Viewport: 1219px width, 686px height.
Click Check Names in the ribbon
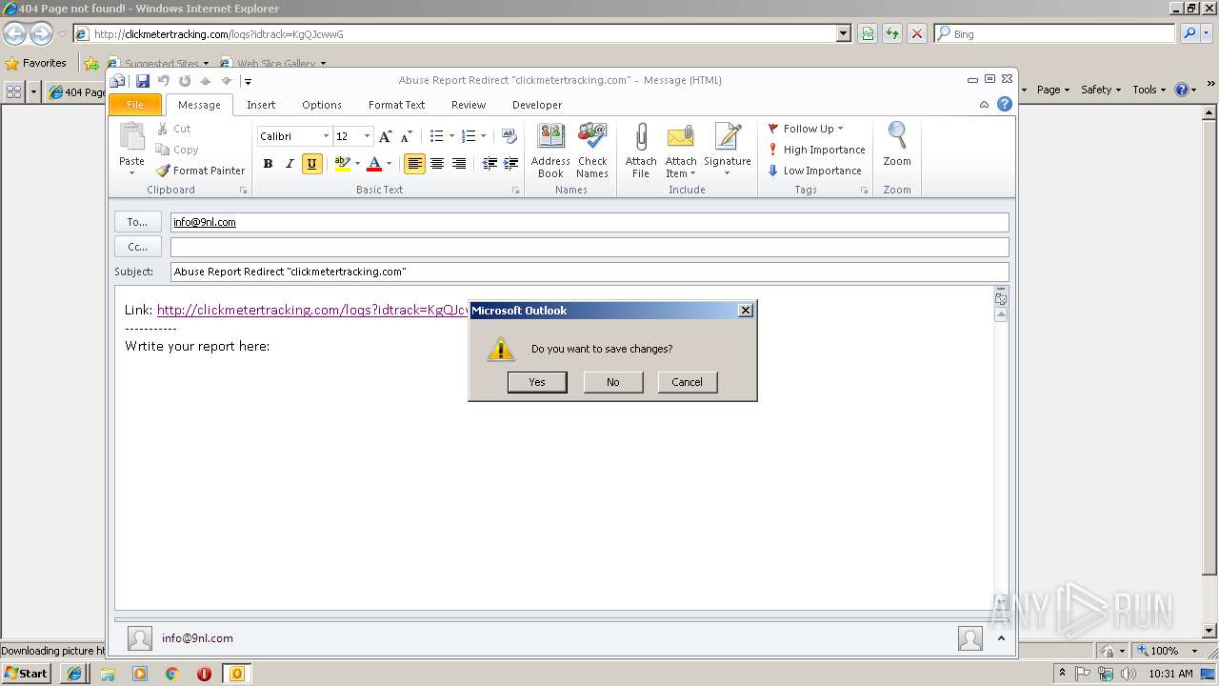(x=591, y=151)
